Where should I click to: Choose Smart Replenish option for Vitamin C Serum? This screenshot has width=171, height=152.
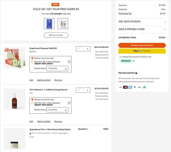pos(32,103)
